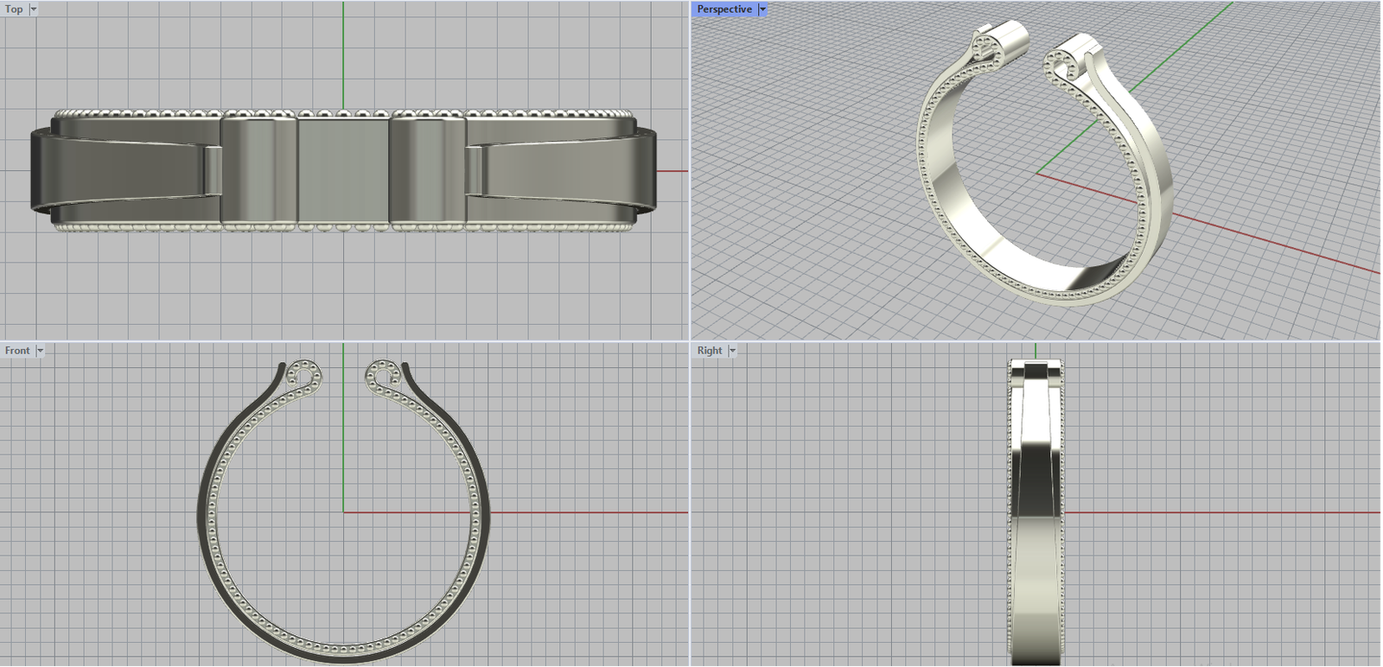Screen dimensions: 1383x667
Task: Expand the Perspective viewport menu arrow
Action: [762, 10]
